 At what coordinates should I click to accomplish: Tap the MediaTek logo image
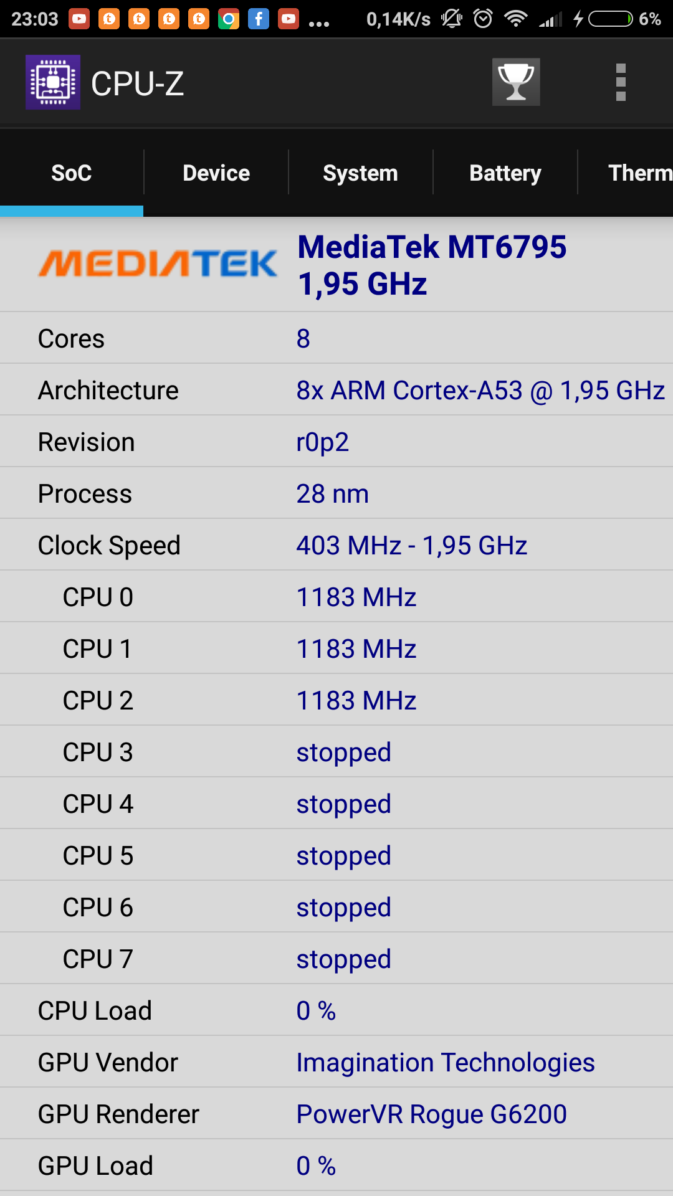[x=158, y=263]
